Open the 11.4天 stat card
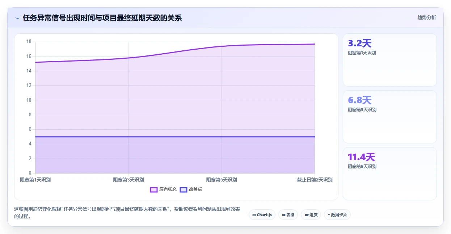This screenshot has width=451, height=234. click(390, 174)
